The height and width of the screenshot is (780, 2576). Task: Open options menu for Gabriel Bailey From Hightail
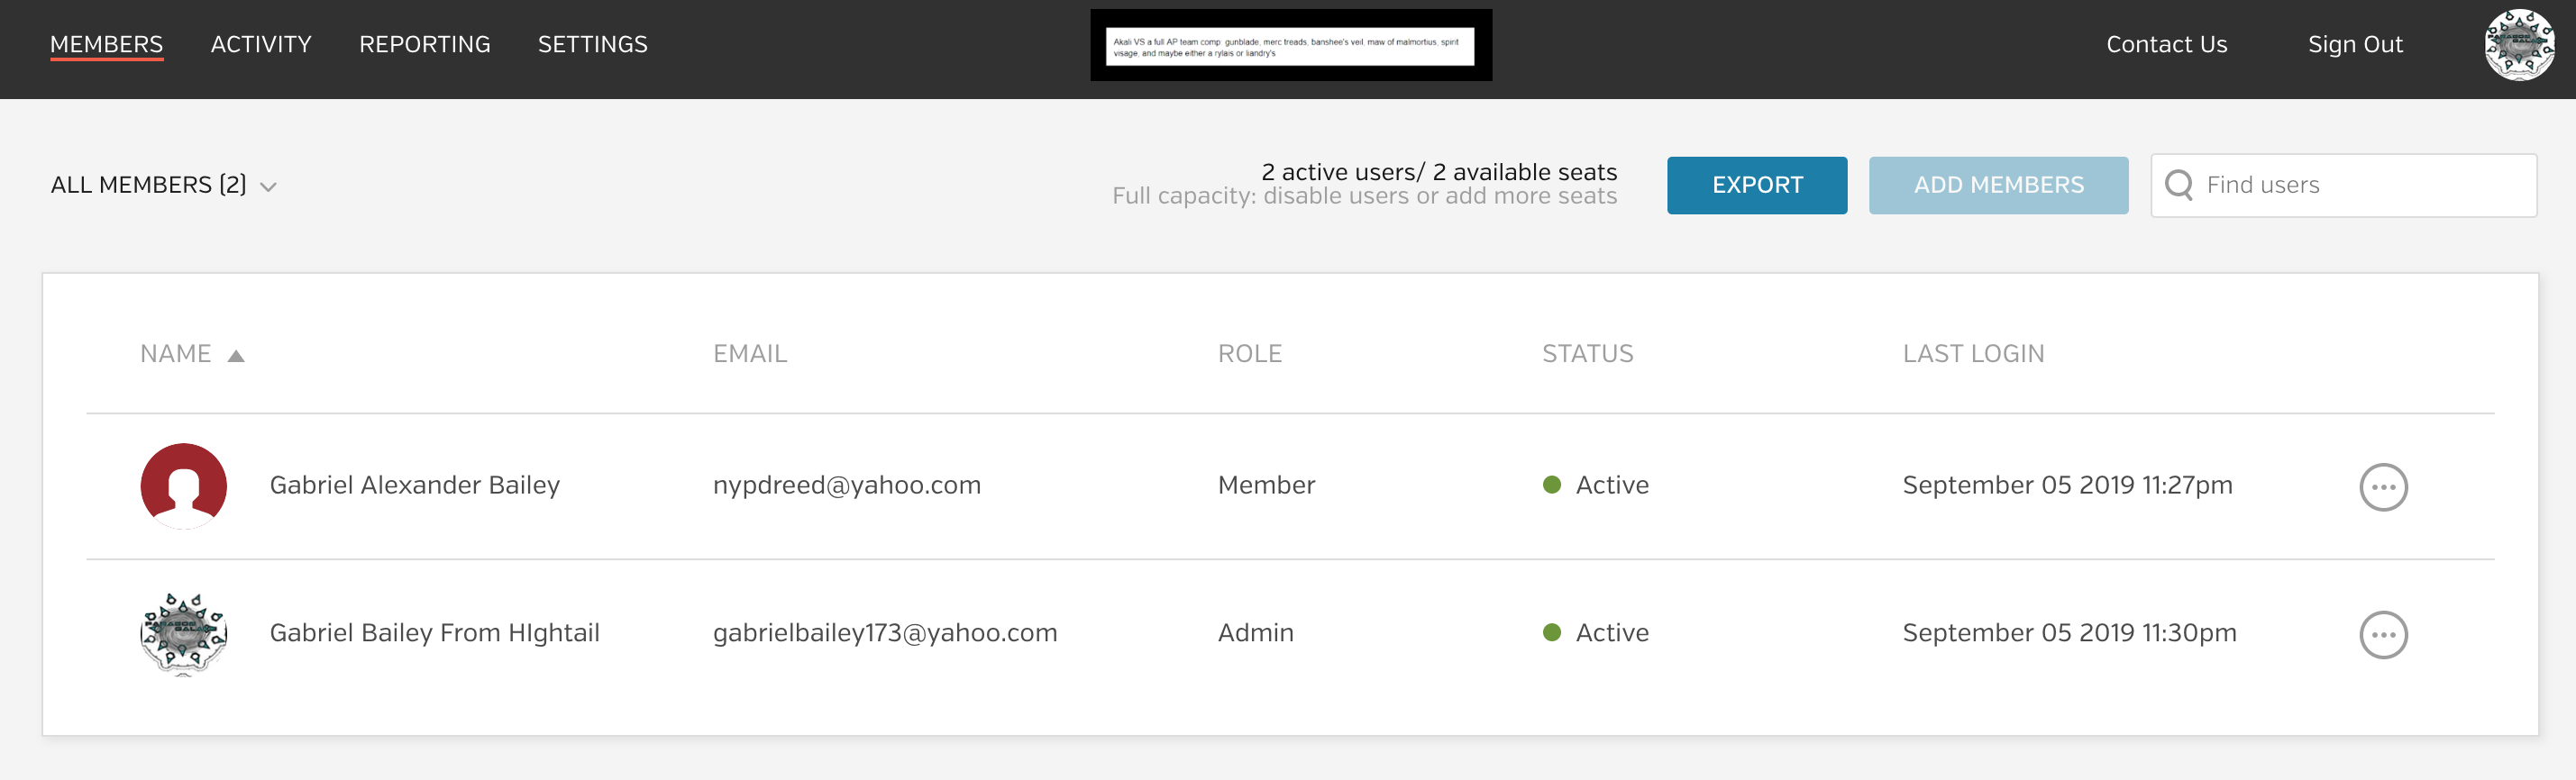(x=2382, y=634)
